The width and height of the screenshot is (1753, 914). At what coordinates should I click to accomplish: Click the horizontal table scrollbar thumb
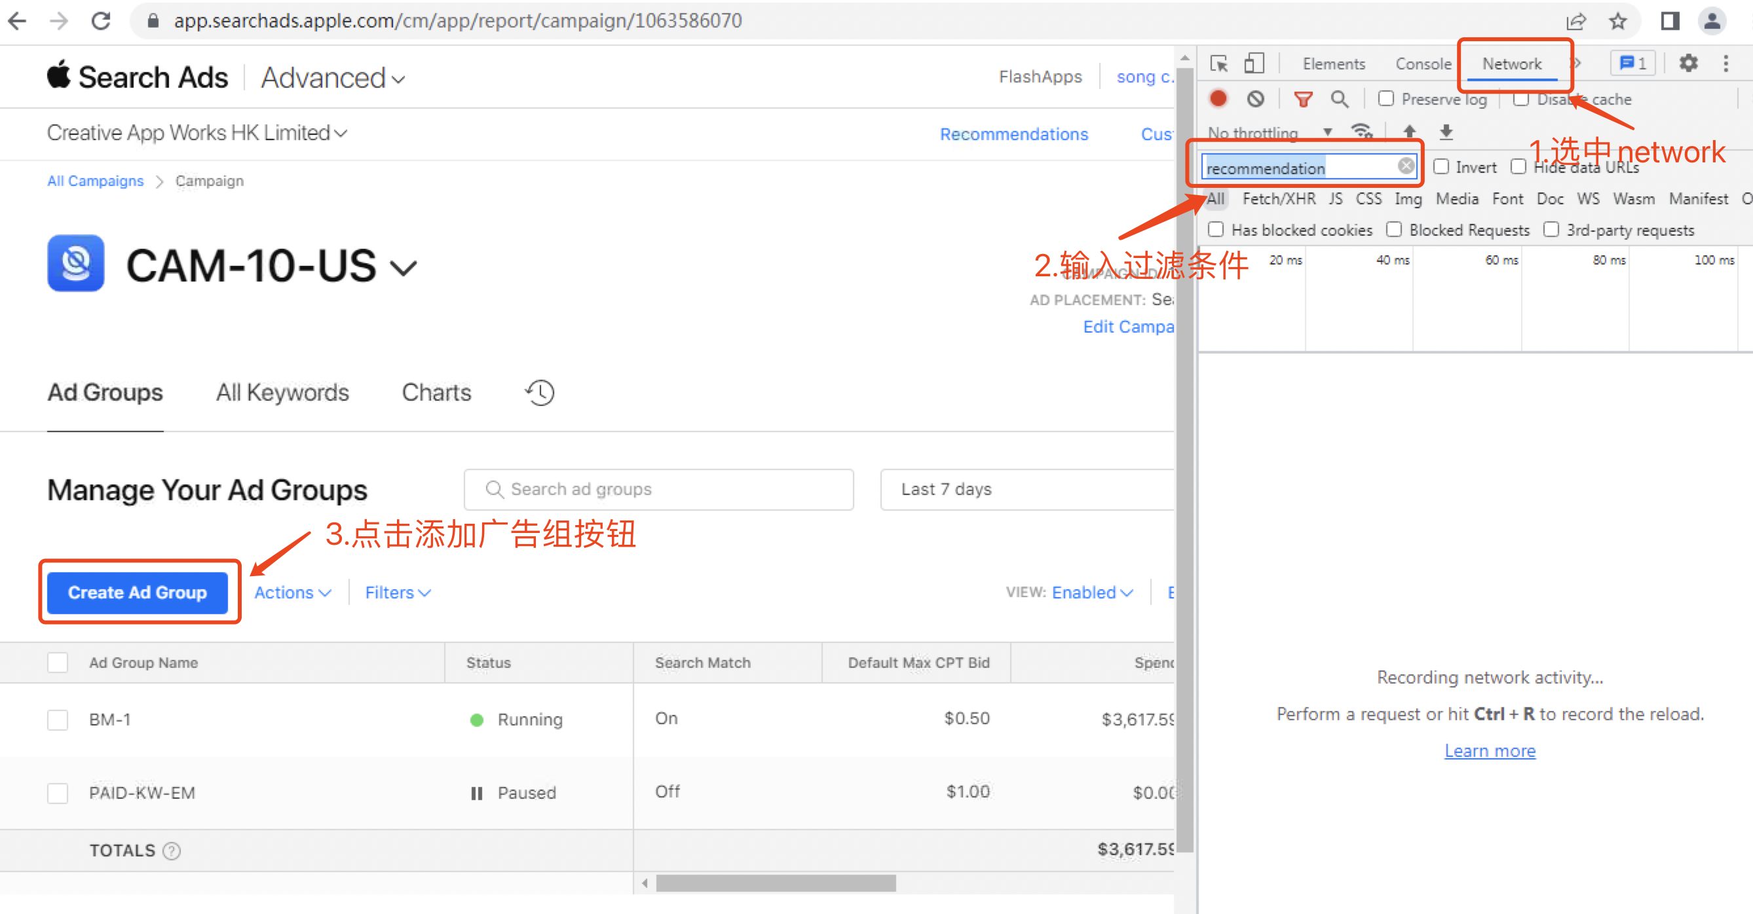pyautogui.click(x=775, y=883)
